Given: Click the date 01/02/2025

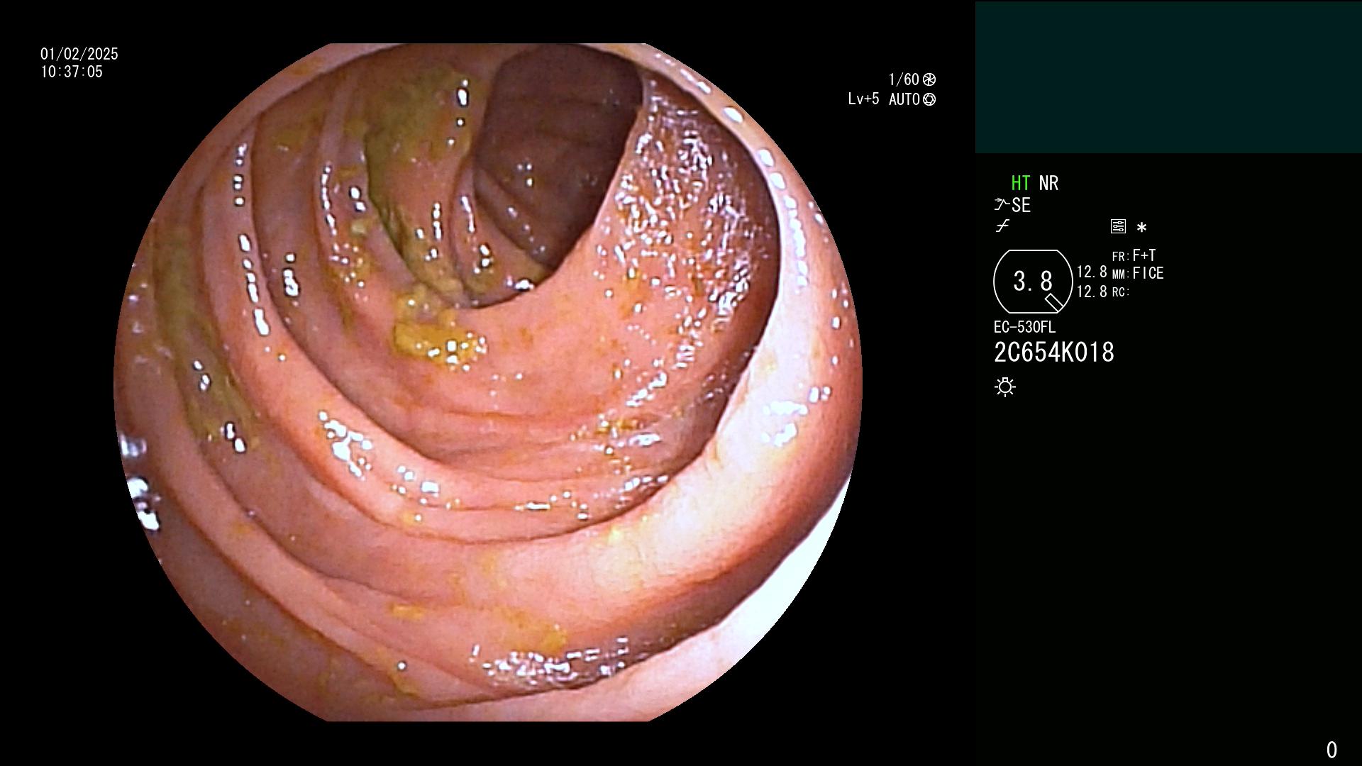Looking at the screenshot, I should (x=79, y=54).
